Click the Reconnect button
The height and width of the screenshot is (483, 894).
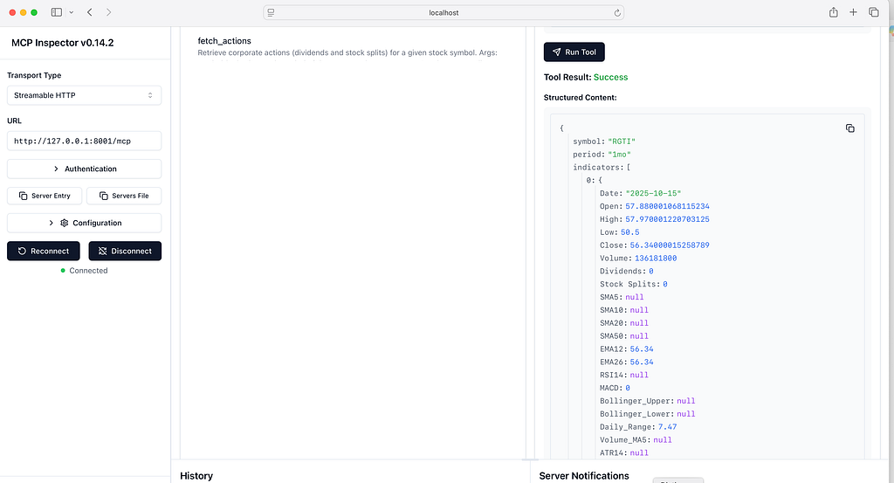[44, 251]
